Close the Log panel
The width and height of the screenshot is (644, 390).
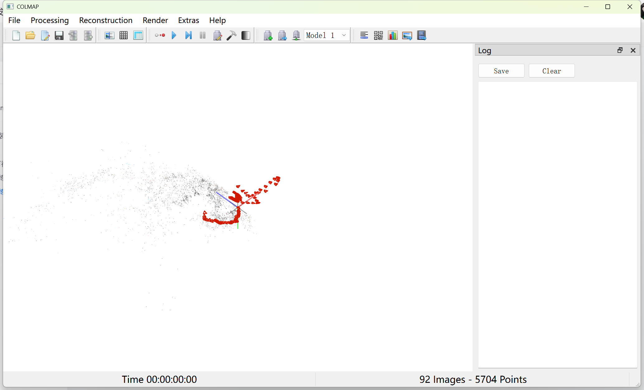click(x=633, y=50)
